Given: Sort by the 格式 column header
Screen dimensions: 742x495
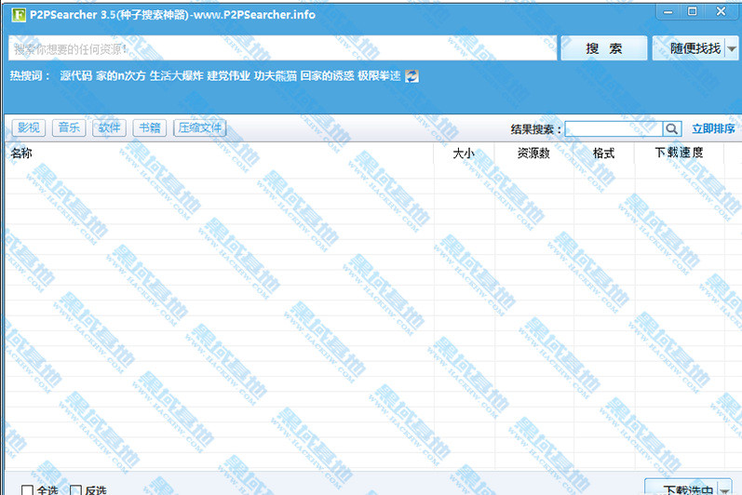Looking at the screenshot, I should [x=603, y=153].
